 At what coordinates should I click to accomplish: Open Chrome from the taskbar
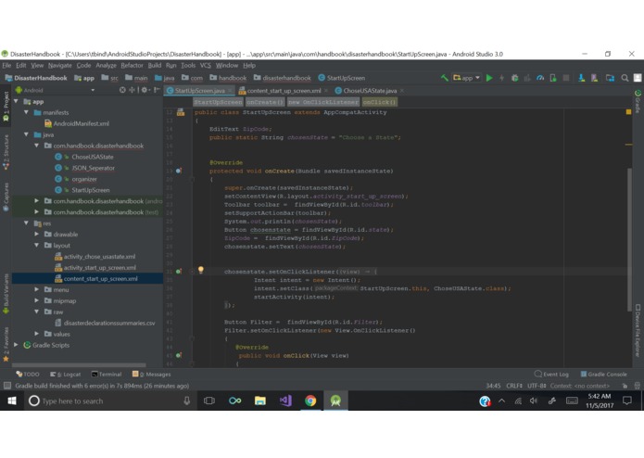310,401
